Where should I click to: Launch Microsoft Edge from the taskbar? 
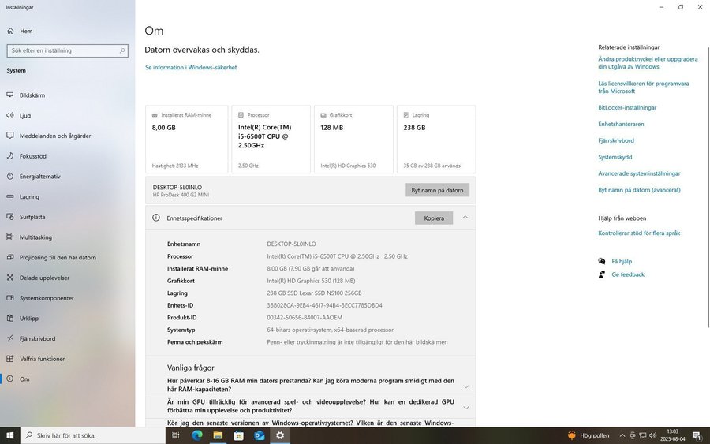197,435
